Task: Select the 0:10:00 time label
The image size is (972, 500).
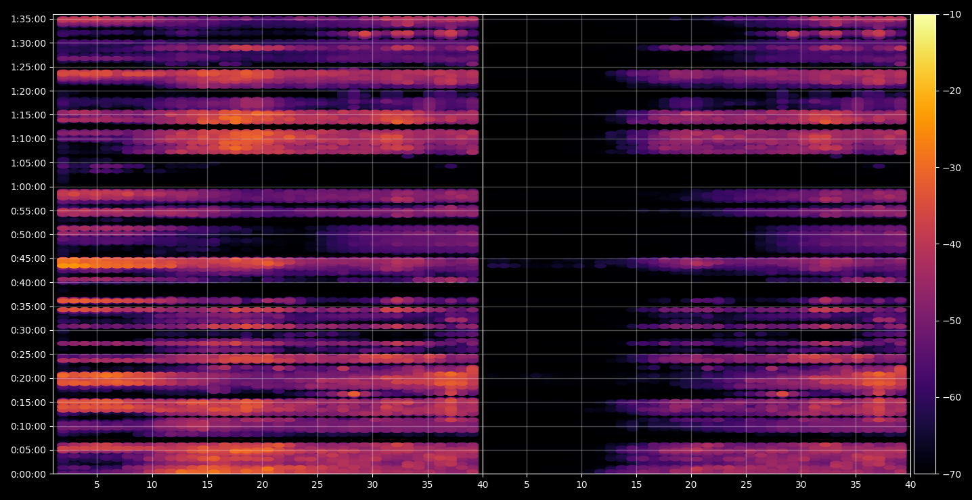Action: click(28, 426)
